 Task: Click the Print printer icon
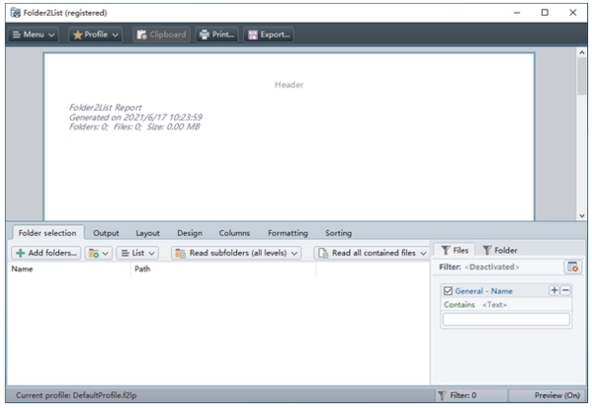click(205, 35)
